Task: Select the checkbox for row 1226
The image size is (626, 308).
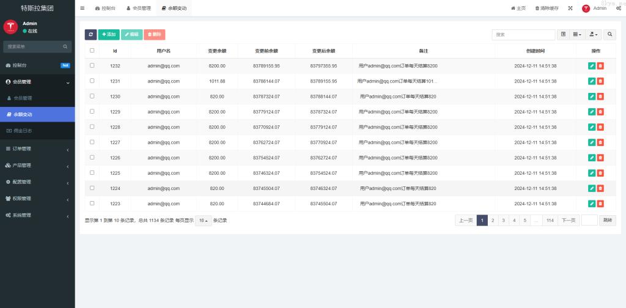Action: pyautogui.click(x=92, y=157)
